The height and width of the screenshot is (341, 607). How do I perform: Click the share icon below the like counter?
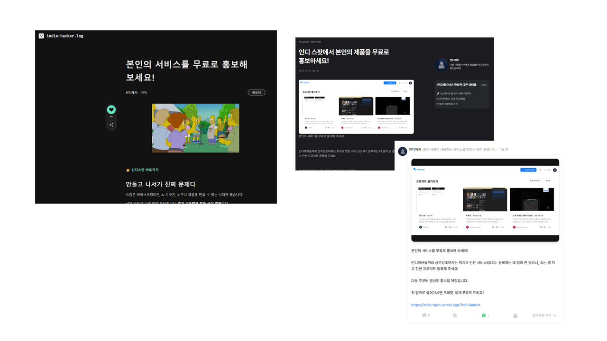tap(111, 125)
